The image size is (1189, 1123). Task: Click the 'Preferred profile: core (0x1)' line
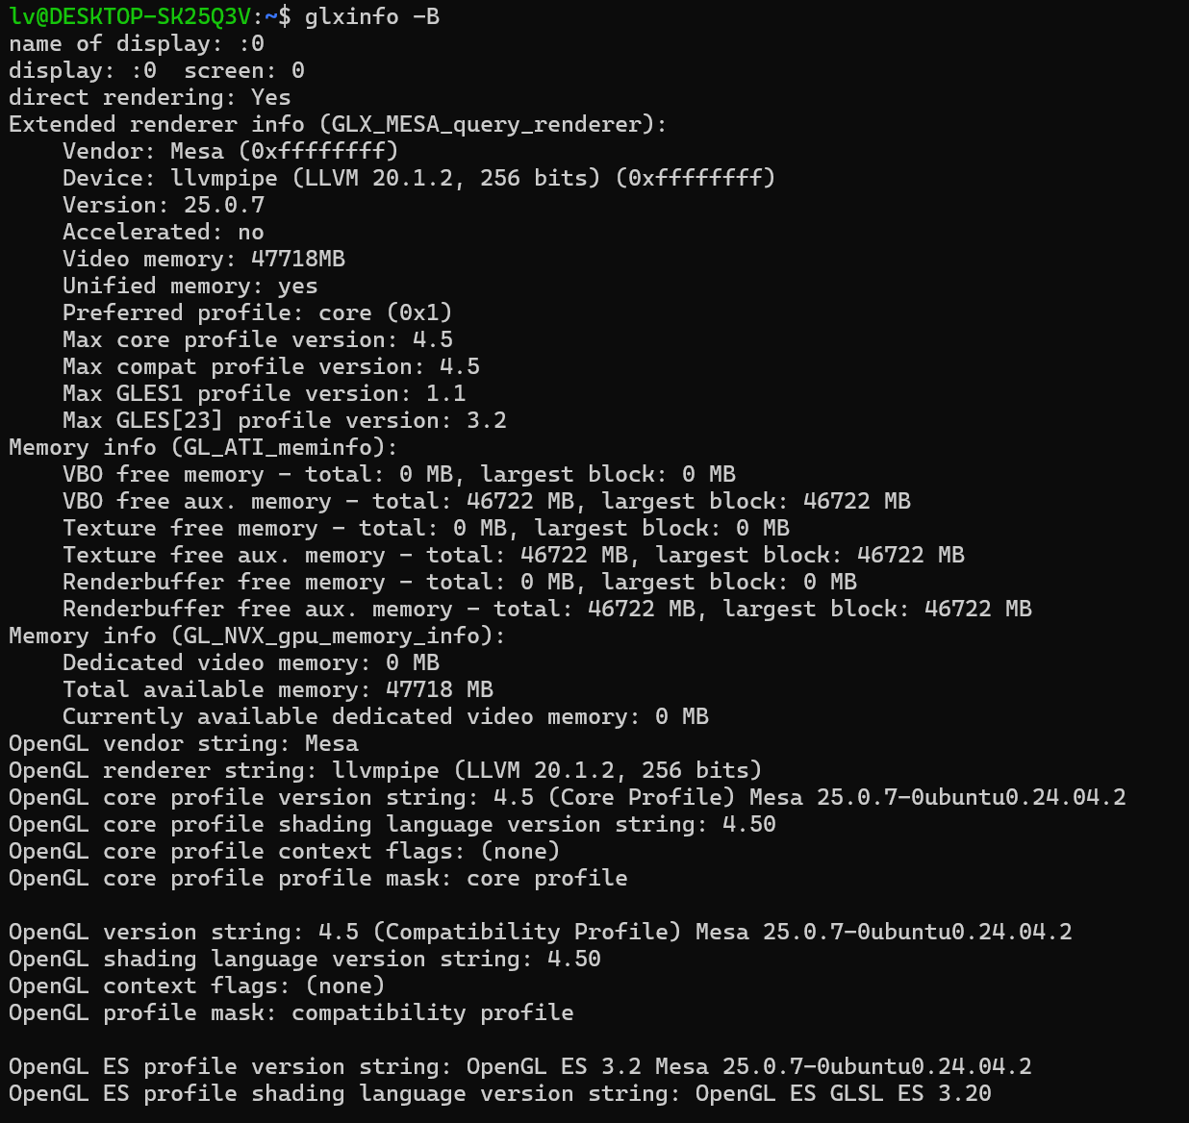click(x=257, y=312)
